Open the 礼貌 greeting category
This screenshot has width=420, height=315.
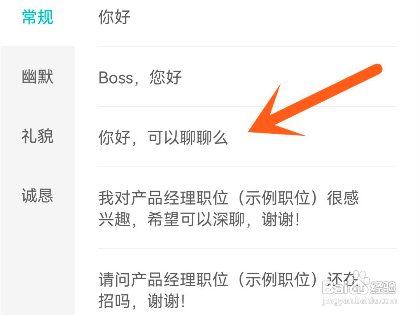coord(37,136)
